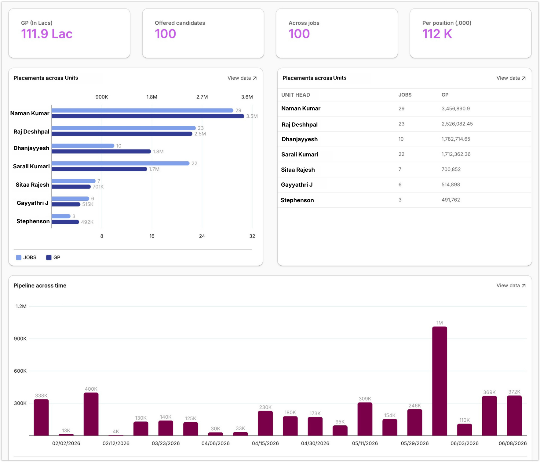Click the 309K pipeline bar
Viewport: 540px width, 462px height.
pos(365,419)
